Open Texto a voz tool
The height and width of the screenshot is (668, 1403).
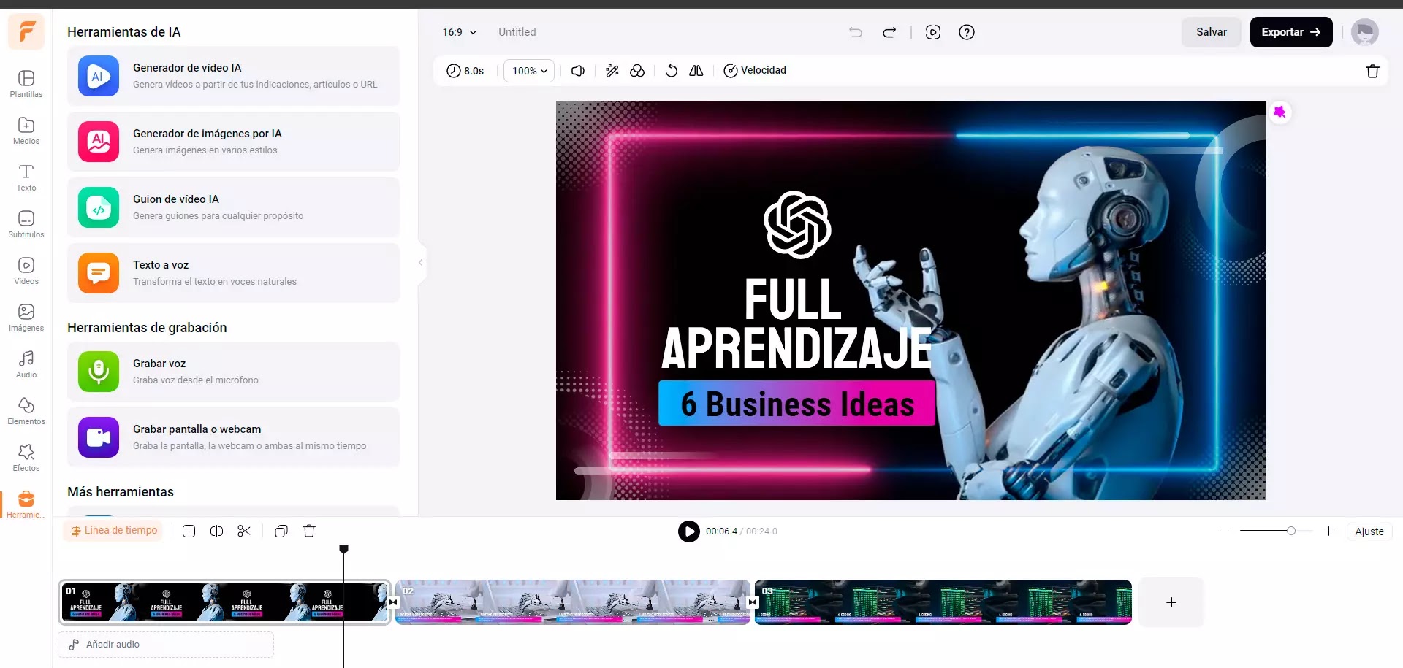pyautogui.click(x=234, y=273)
